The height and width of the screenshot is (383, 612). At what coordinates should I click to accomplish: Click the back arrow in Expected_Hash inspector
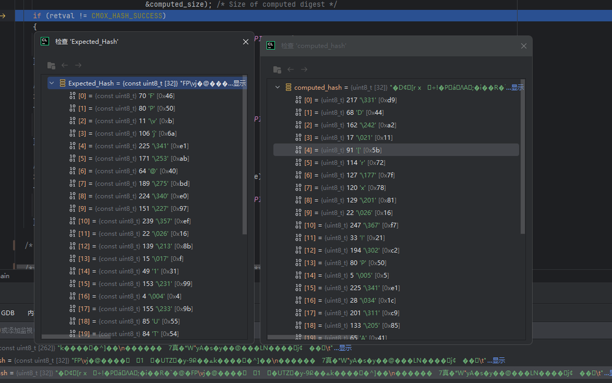pyautogui.click(x=65, y=66)
